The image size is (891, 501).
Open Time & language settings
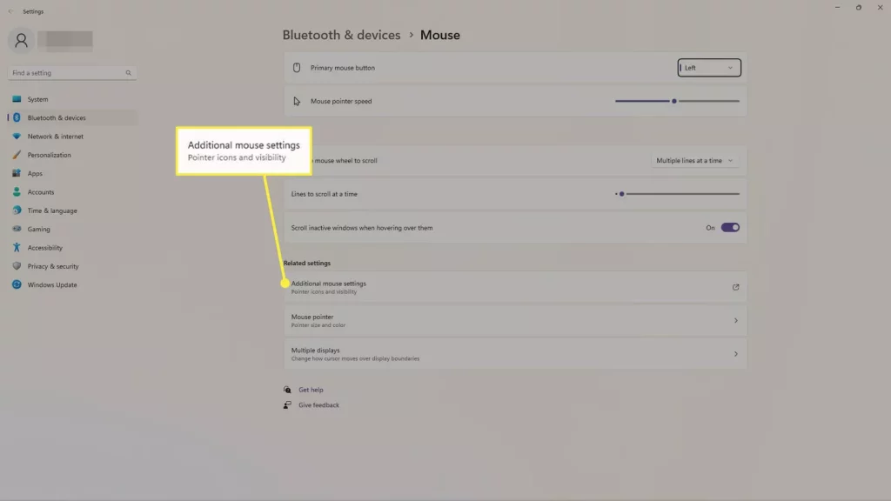tap(72, 210)
